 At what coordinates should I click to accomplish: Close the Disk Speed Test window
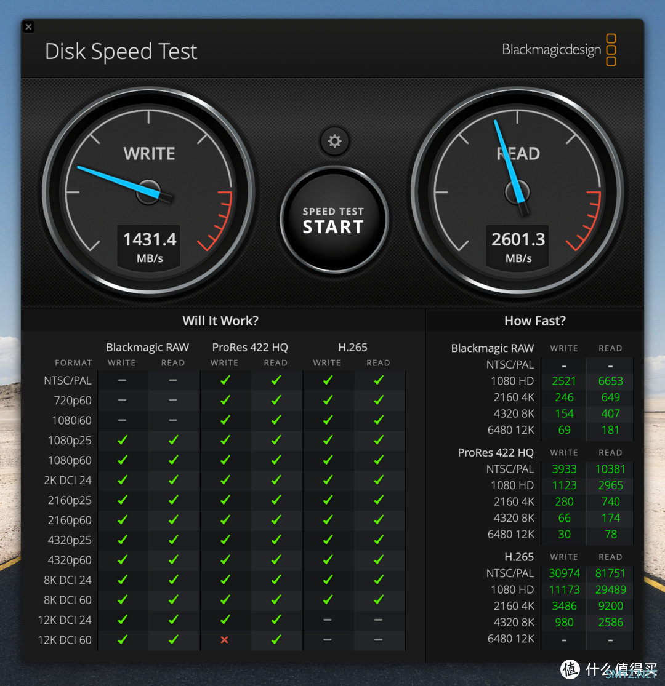[x=29, y=27]
